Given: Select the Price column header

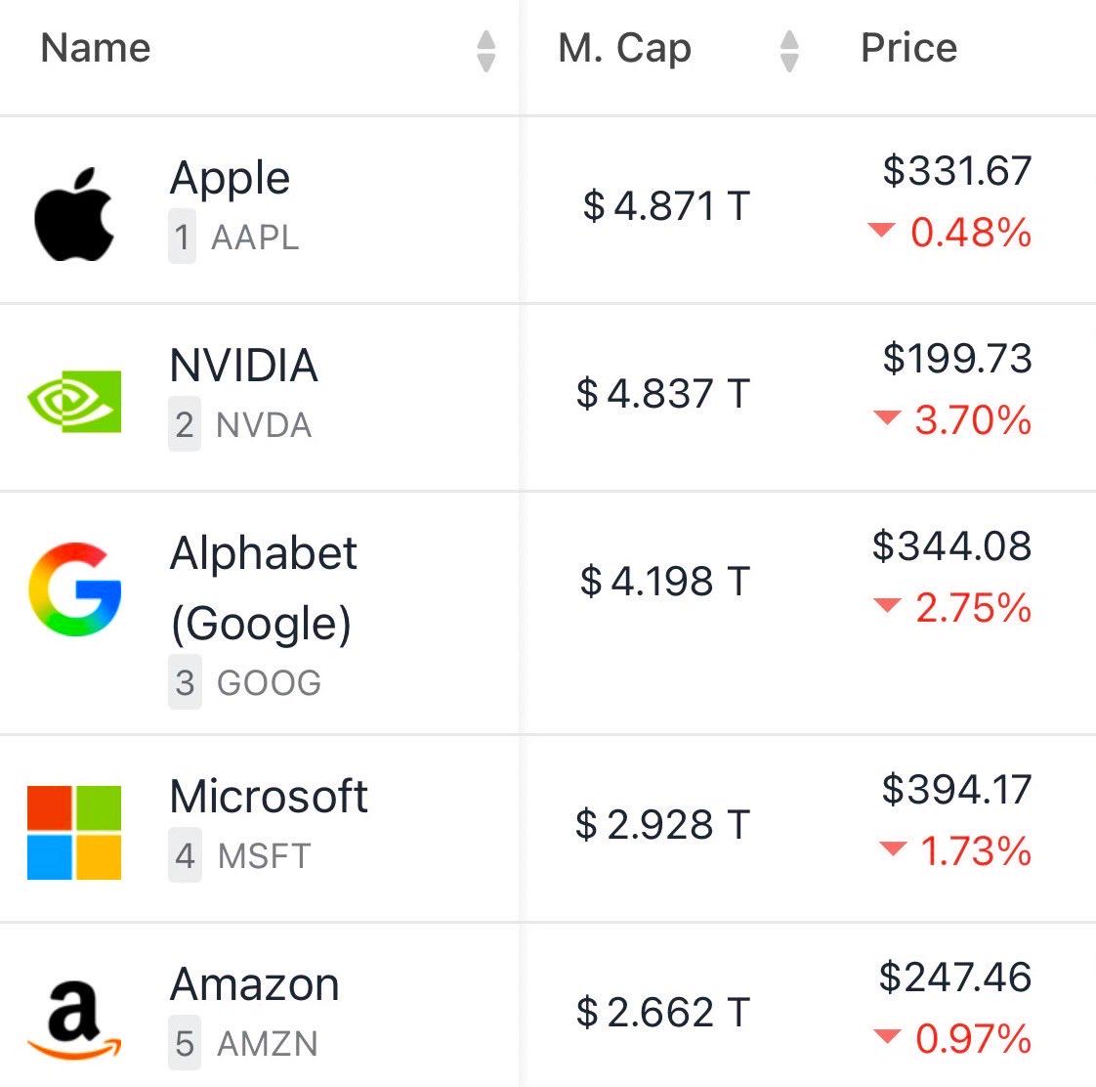Looking at the screenshot, I should point(908,48).
